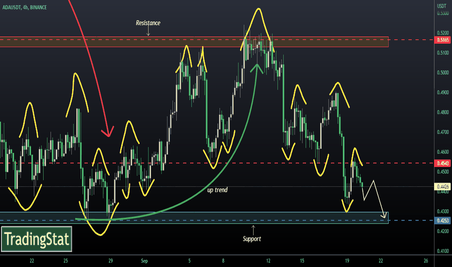The image size is (452, 267).
Task: Open the USDT currency label on price axis
Action: click(441, 6)
